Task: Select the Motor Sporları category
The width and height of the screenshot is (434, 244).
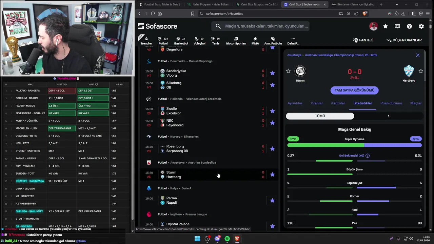Action: 236,41
